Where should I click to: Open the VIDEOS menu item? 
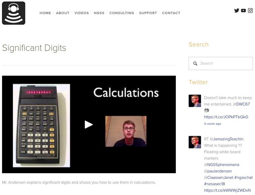82,13
